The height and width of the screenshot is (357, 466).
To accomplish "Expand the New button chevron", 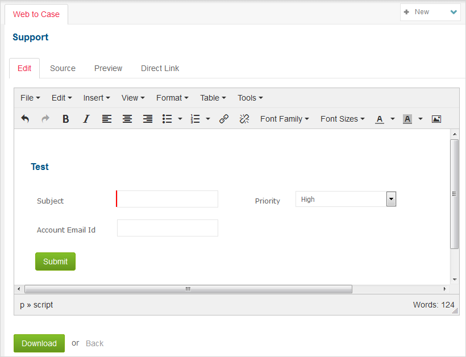I will (x=453, y=12).
